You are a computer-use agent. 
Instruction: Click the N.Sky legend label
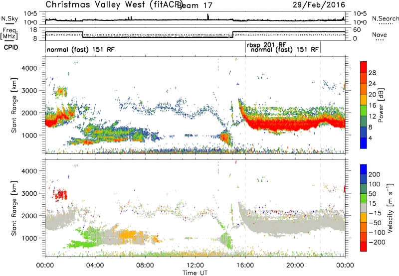9,18
